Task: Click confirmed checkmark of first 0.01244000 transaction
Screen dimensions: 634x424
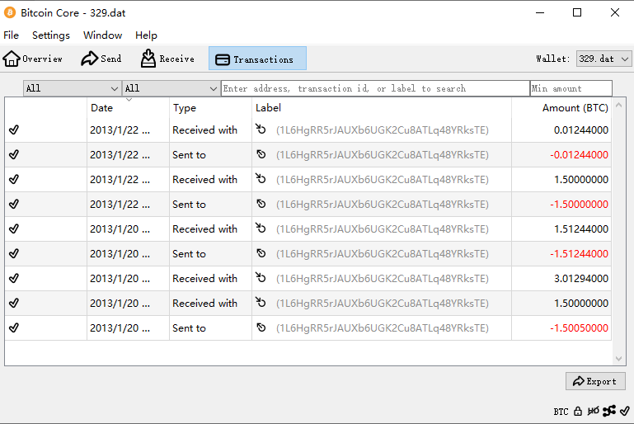Action: (x=14, y=130)
